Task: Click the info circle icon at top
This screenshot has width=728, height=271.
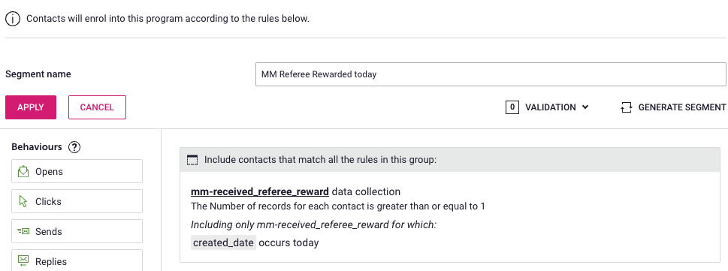Action: coord(13,19)
